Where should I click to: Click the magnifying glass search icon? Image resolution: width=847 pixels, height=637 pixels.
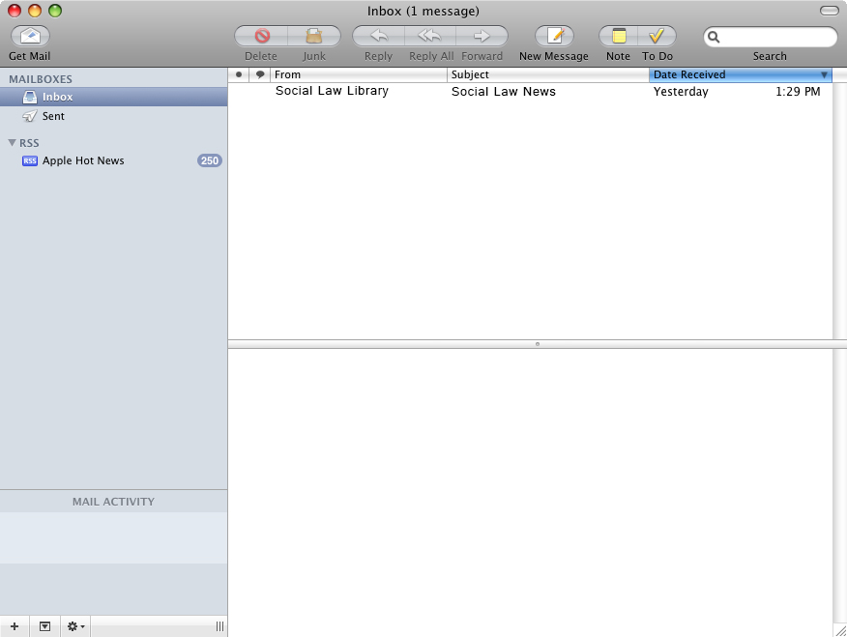[714, 37]
